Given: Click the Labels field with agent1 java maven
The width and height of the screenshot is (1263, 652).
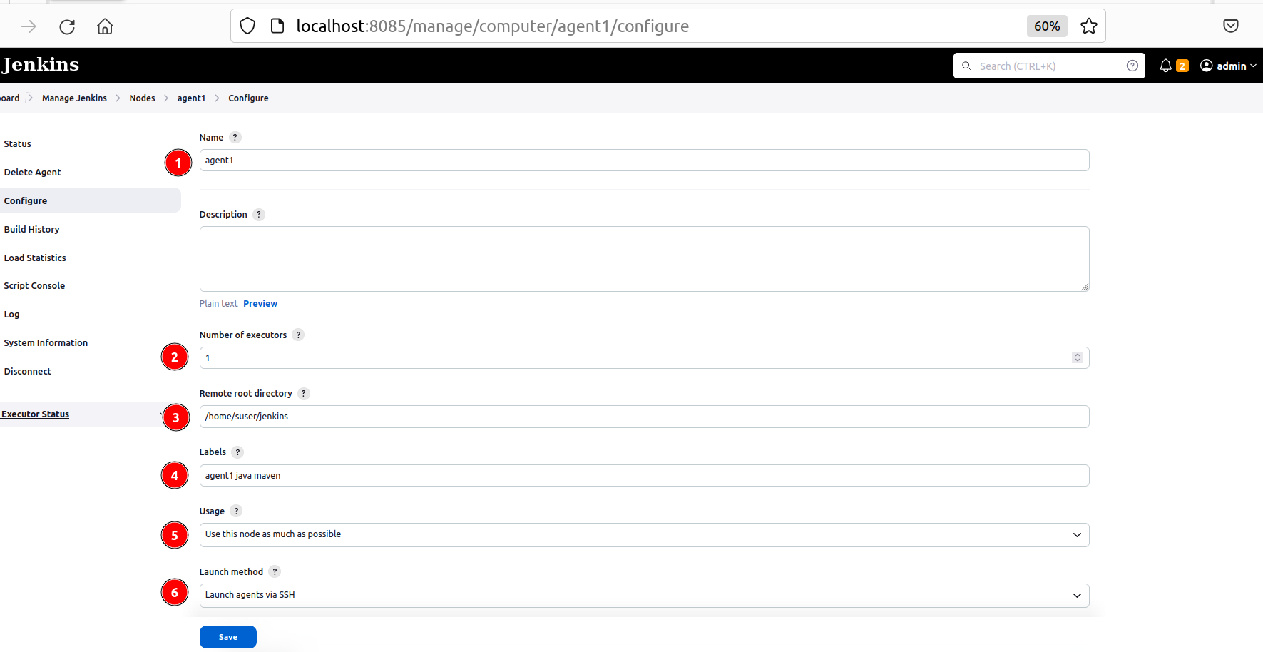Looking at the screenshot, I should [x=644, y=476].
